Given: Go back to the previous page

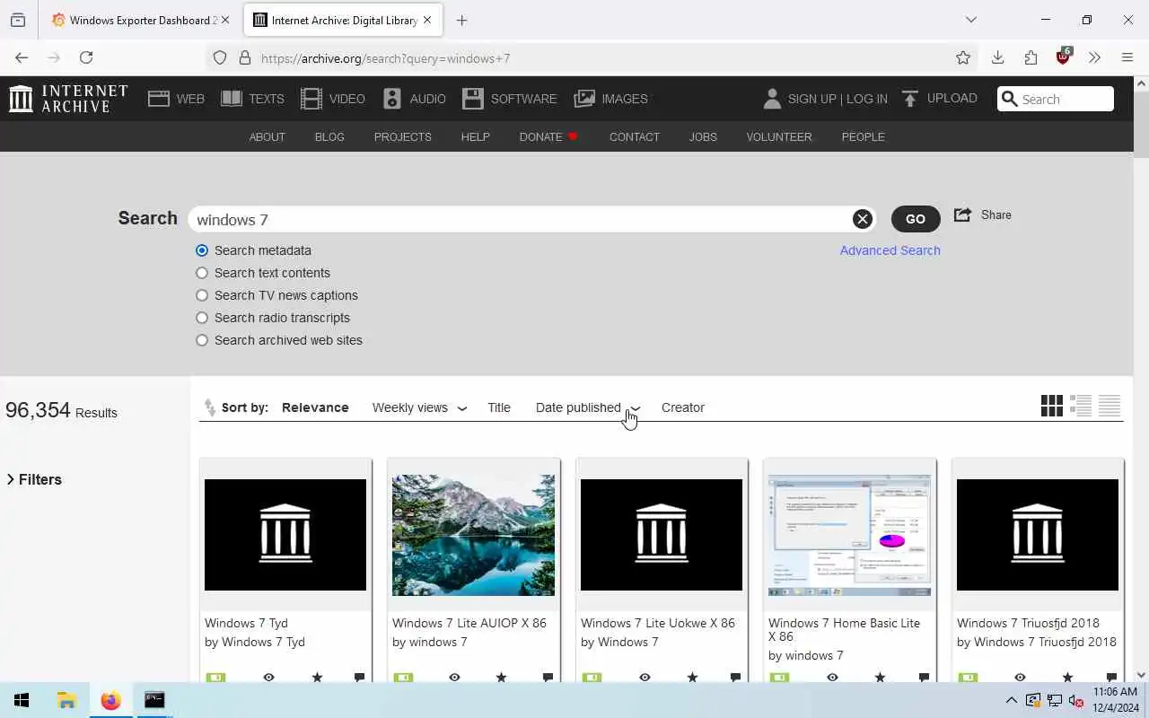Looking at the screenshot, I should [x=22, y=57].
